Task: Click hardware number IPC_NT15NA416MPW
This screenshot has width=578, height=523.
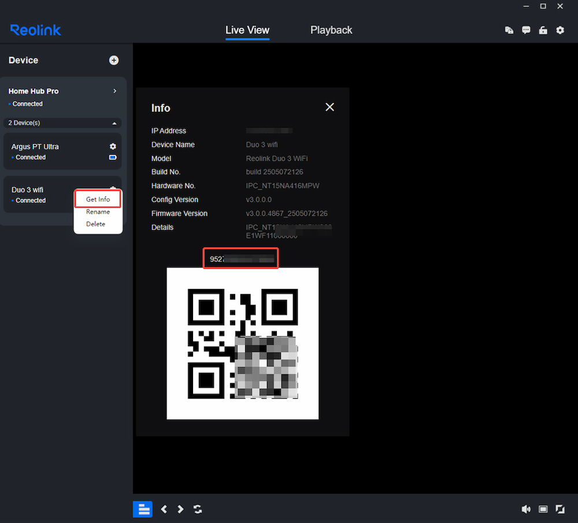Action: tap(283, 186)
